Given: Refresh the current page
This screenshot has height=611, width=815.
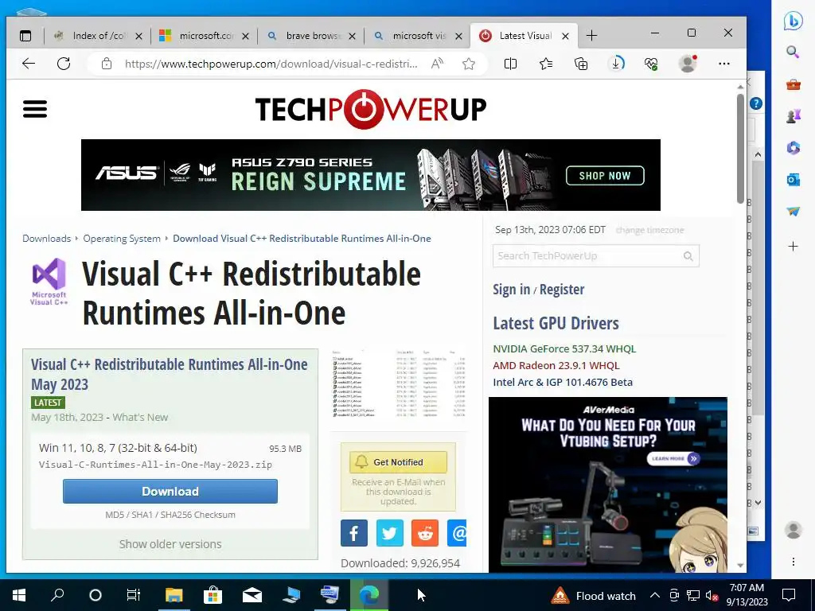Looking at the screenshot, I should (x=64, y=64).
